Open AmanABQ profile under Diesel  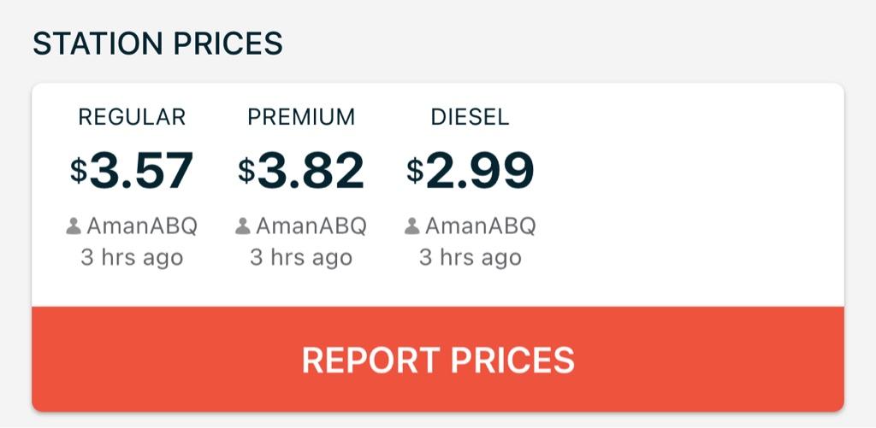point(480,226)
